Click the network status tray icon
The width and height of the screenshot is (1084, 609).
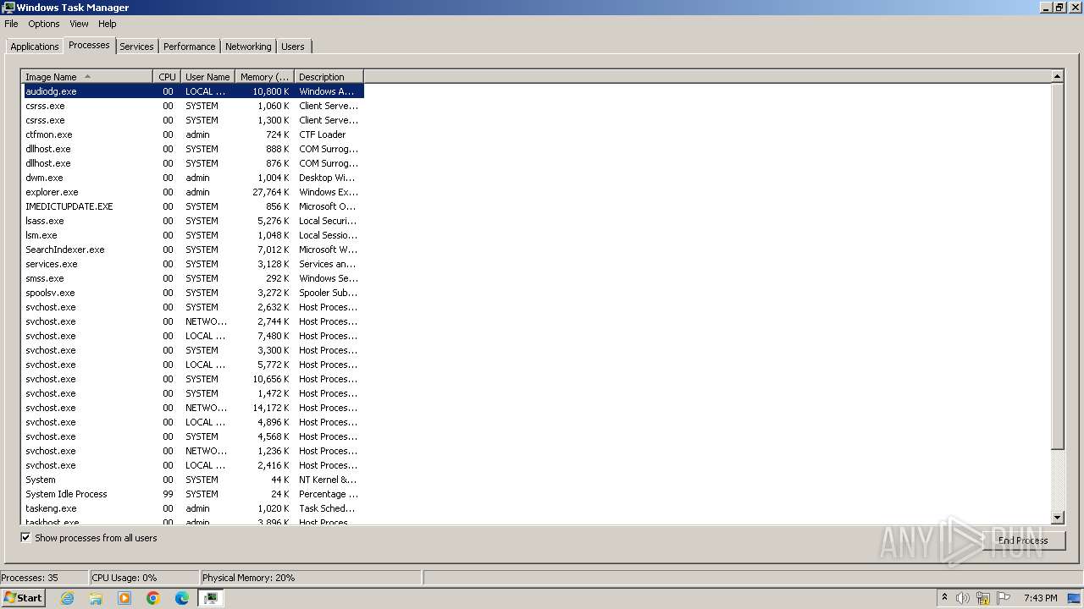click(x=983, y=598)
